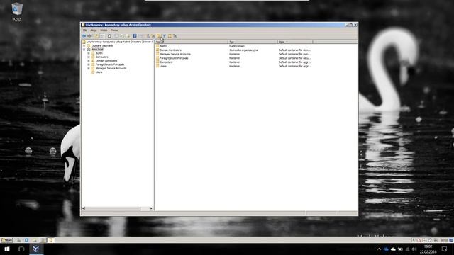Expand the Domain Controllers tree node
The height and width of the screenshot is (255, 454).
(89, 61)
